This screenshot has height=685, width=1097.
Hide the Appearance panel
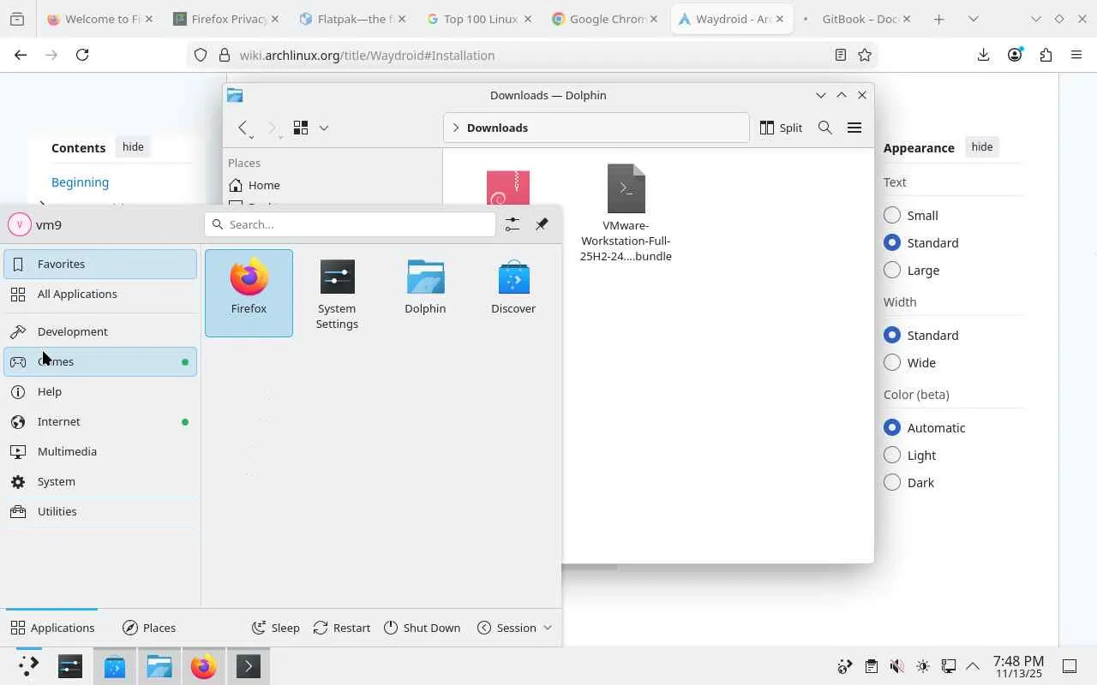982,147
